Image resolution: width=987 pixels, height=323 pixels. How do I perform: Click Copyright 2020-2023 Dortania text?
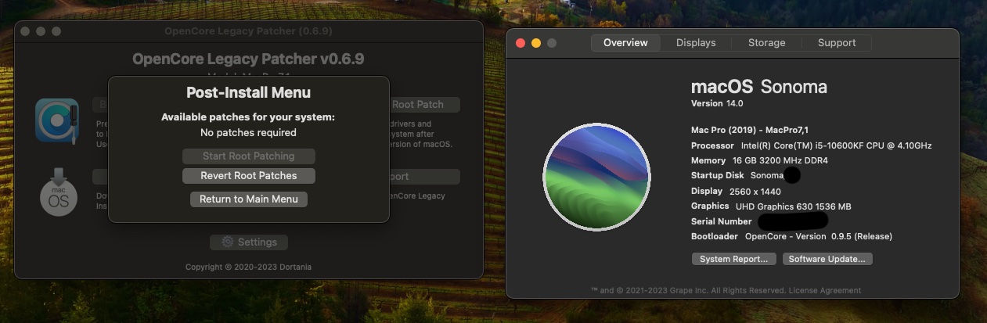[248, 267]
